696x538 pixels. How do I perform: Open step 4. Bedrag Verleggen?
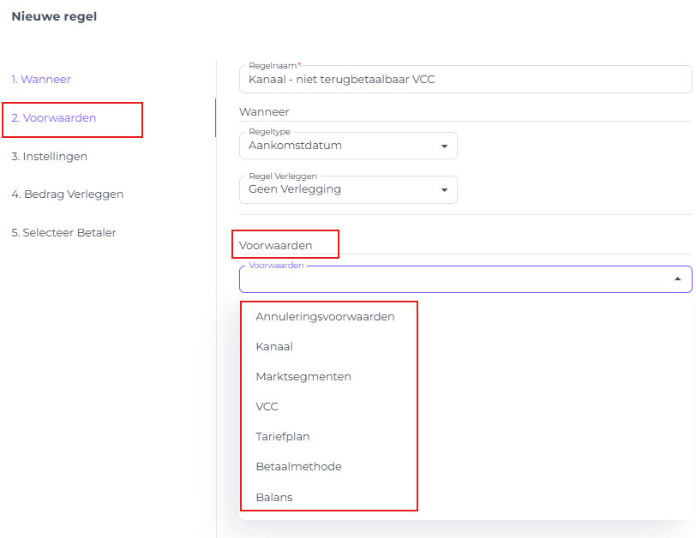(x=68, y=194)
